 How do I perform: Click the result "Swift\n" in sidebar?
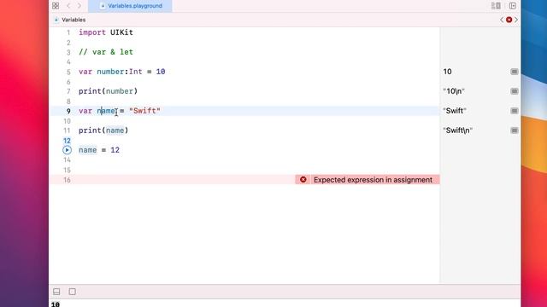[458, 130]
